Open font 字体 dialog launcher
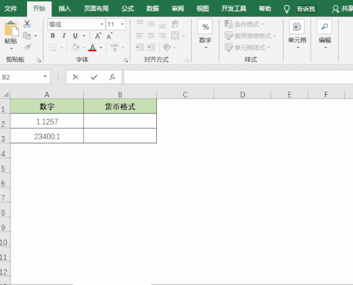 tap(126, 60)
